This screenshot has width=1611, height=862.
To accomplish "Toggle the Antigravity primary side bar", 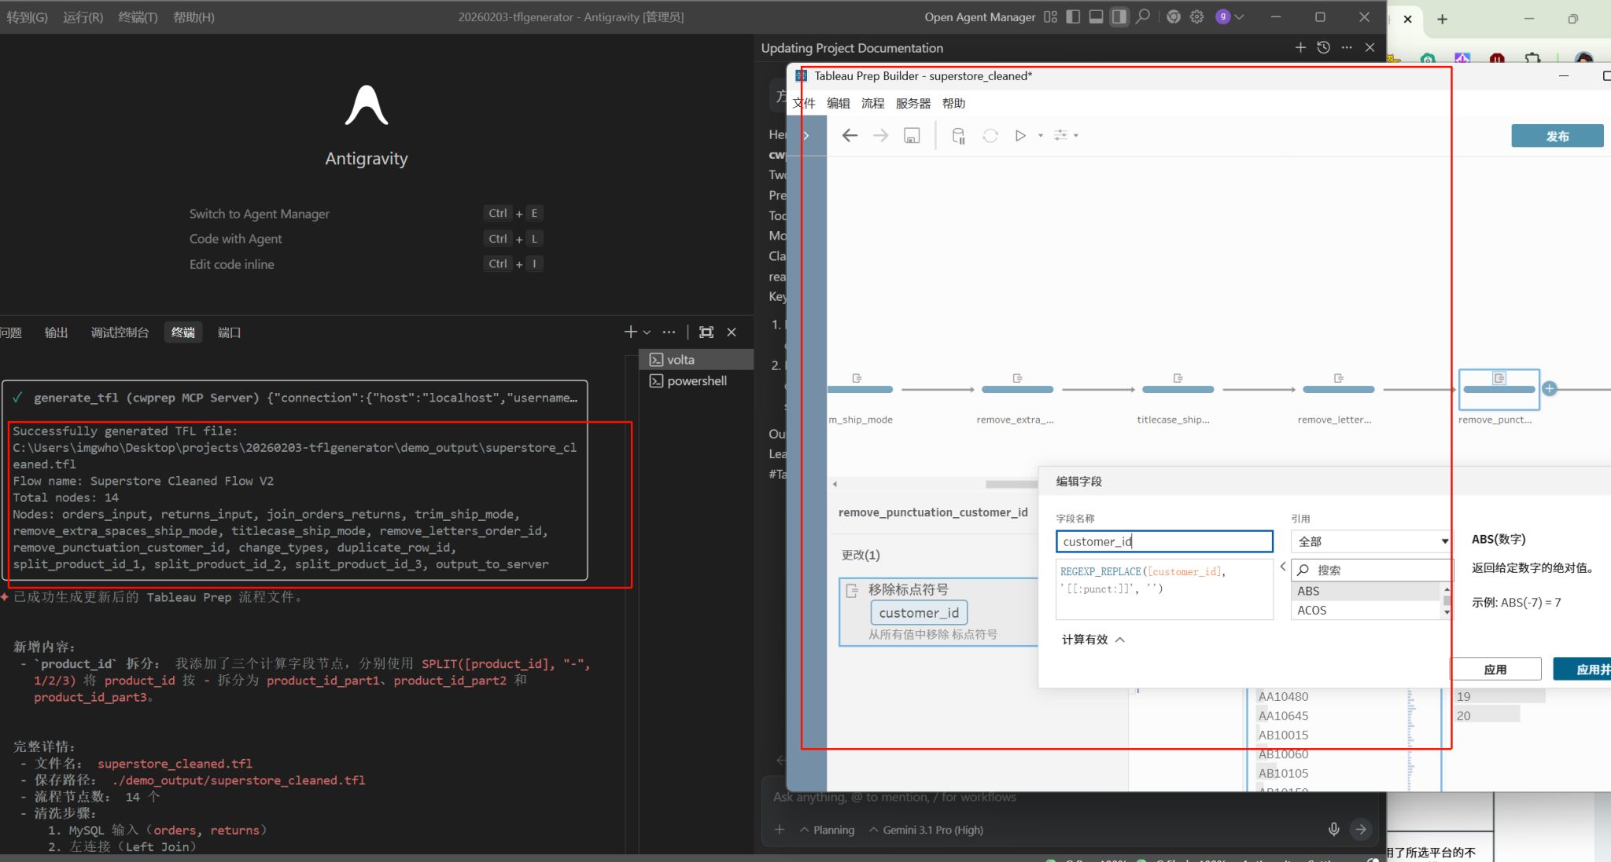I will 1073,17.
